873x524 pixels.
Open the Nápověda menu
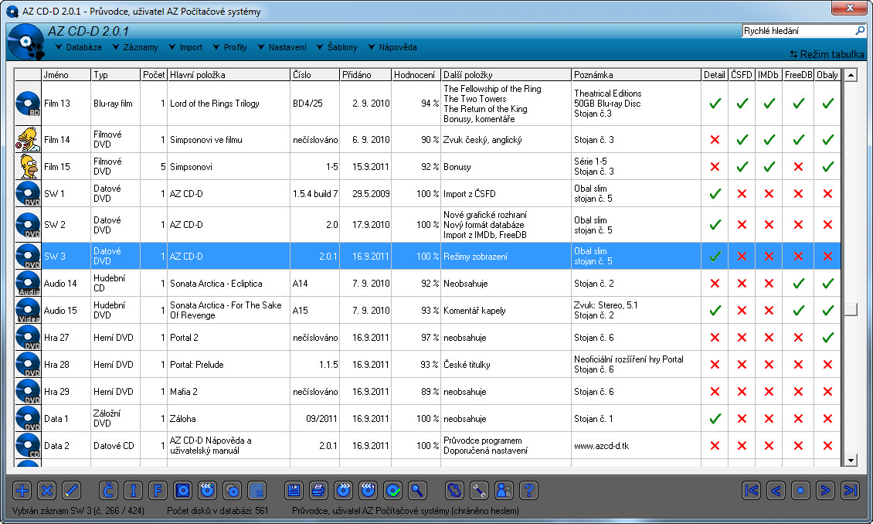click(392, 47)
